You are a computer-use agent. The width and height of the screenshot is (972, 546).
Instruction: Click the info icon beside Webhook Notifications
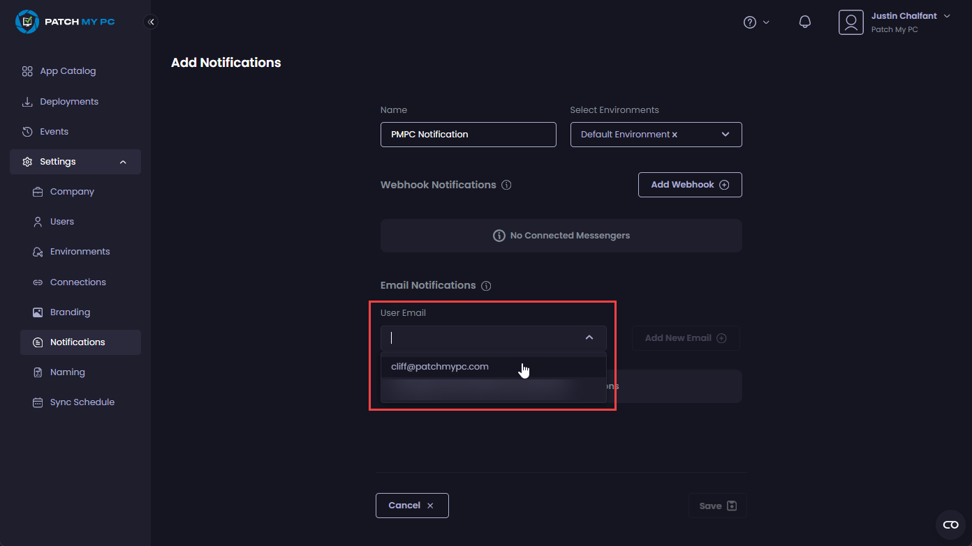coord(507,185)
